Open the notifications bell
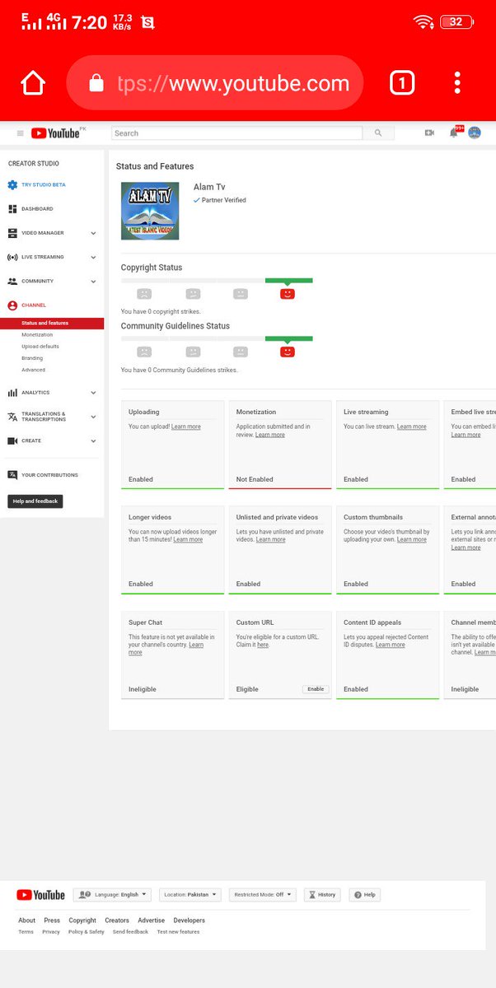The image size is (496, 988). [453, 133]
